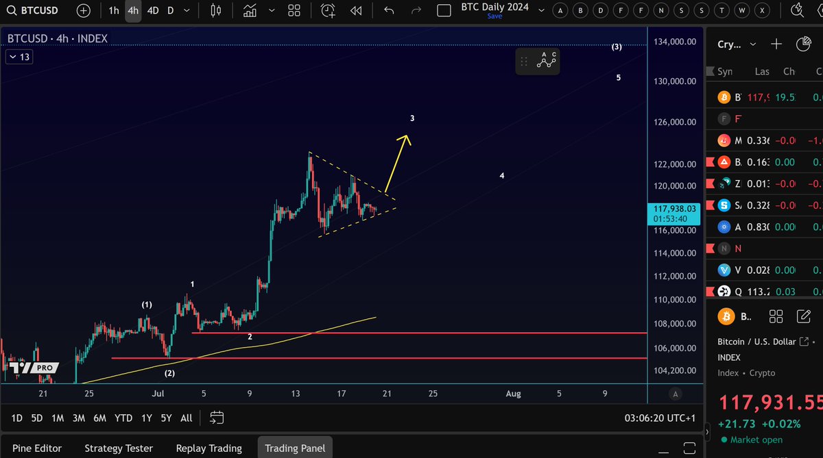823x458 pixels.
Task: Sort the watchlist by the Las column
Action: pos(762,71)
